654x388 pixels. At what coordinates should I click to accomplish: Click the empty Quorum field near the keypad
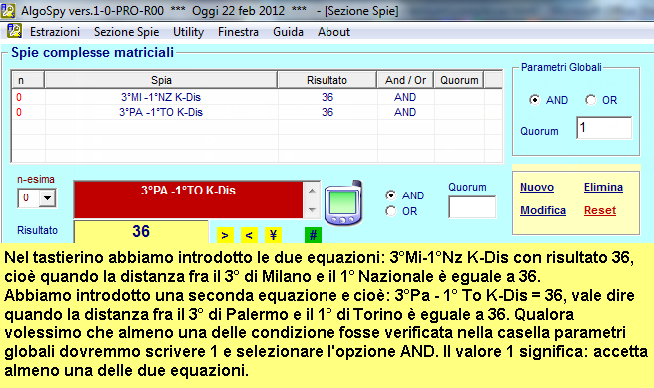click(472, 207)
